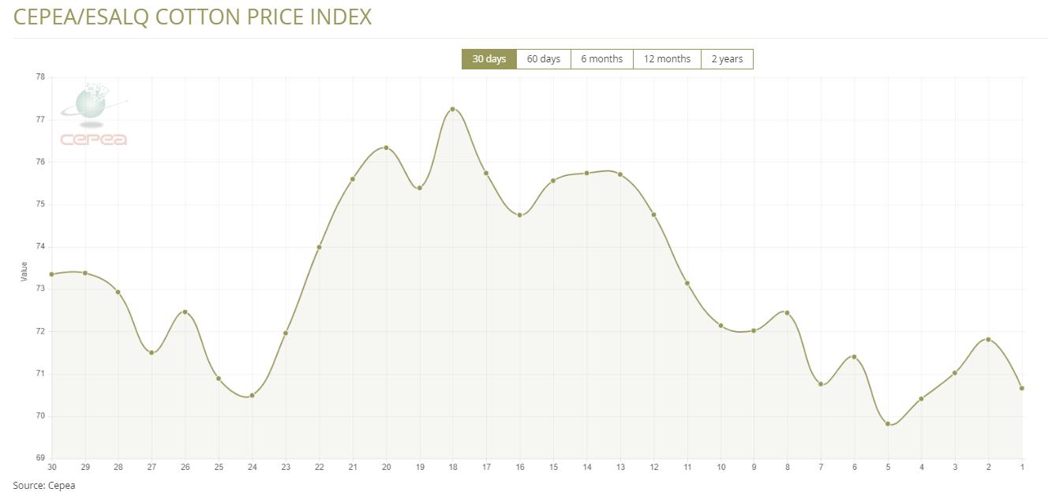Switch chart to 2 years range
The width and height of the screenshot is (1048, 496).
click(727, 59)
